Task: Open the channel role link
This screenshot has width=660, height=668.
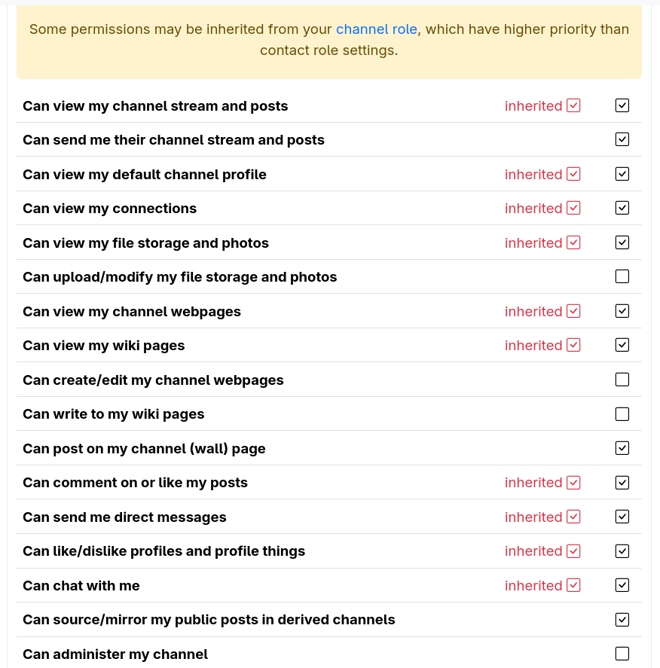Action: coord(376,29)
